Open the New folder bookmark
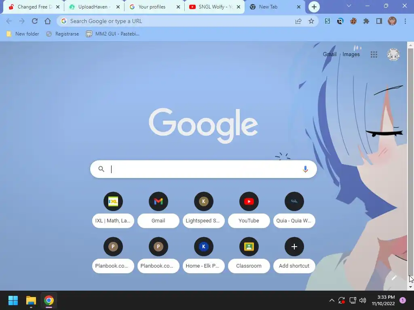This screenshot has height=310, width=414. click(x=23, y=34)
